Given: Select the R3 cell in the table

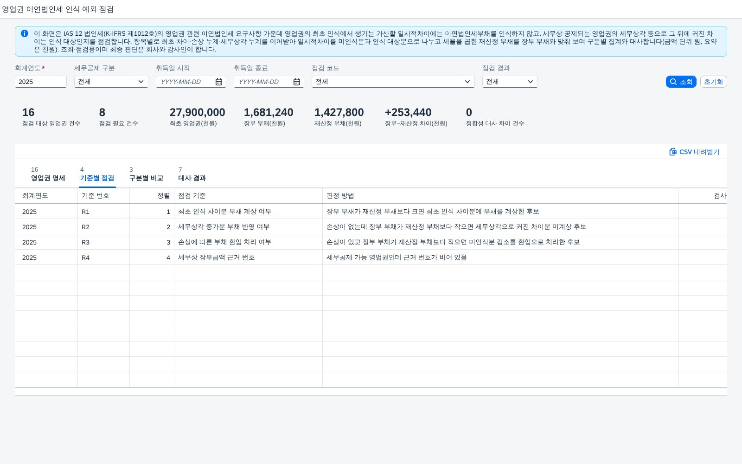Looking at the screenshot, I should [x=104, y=242].
